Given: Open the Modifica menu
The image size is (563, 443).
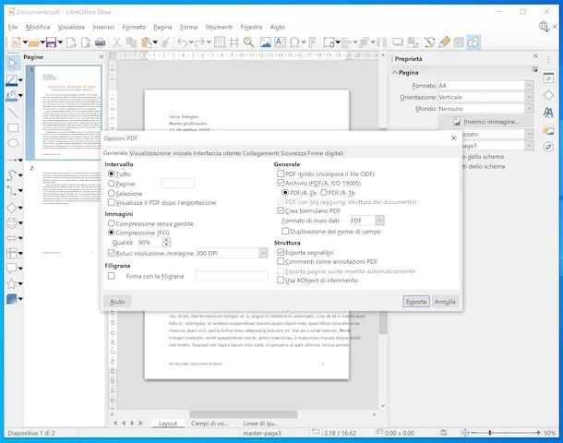Looking at the screenshot, I should [38, 27].
